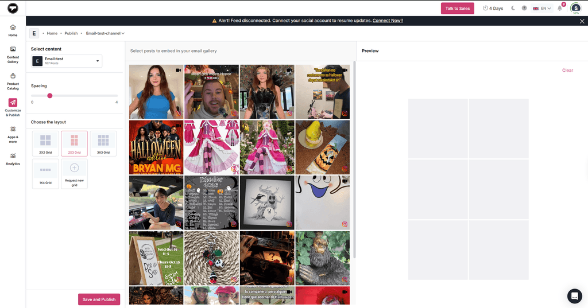The height and width of the screenshot is (308, 588).
Task: Select the 2X3 Grid layout
Action: (x=74, y=143)
